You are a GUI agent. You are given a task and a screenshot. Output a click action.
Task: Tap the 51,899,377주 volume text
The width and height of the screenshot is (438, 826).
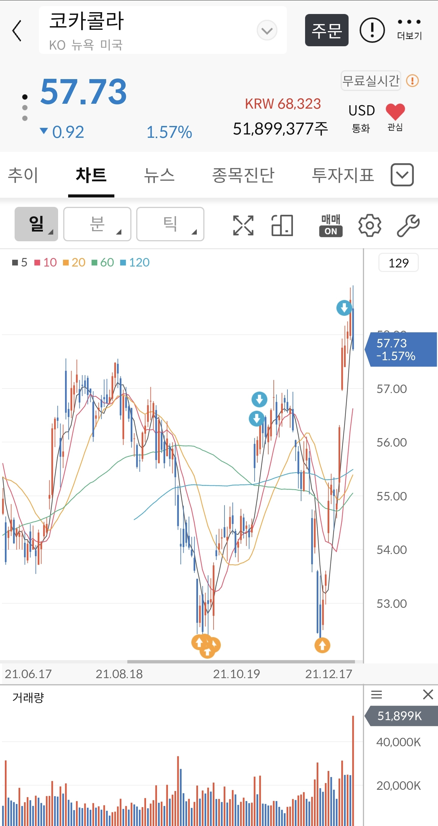280,129
